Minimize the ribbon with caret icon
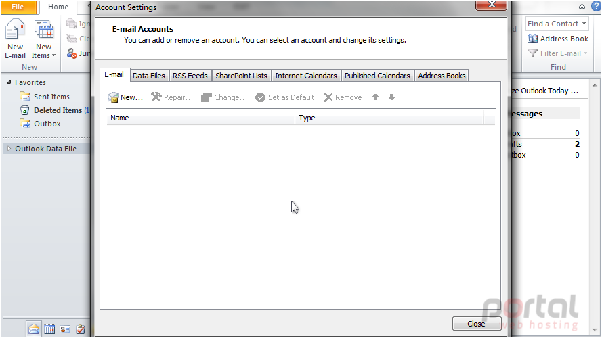Image resolution: width=602 pixels, height=338 pixels. click(x=582, y=7)
